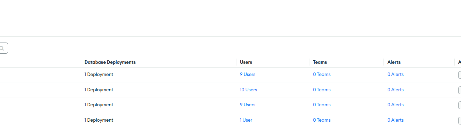Viewport: 461px width, 137px height.
Task: Open 0 Teams in the 10 Users row
Action: click(322, 90)
